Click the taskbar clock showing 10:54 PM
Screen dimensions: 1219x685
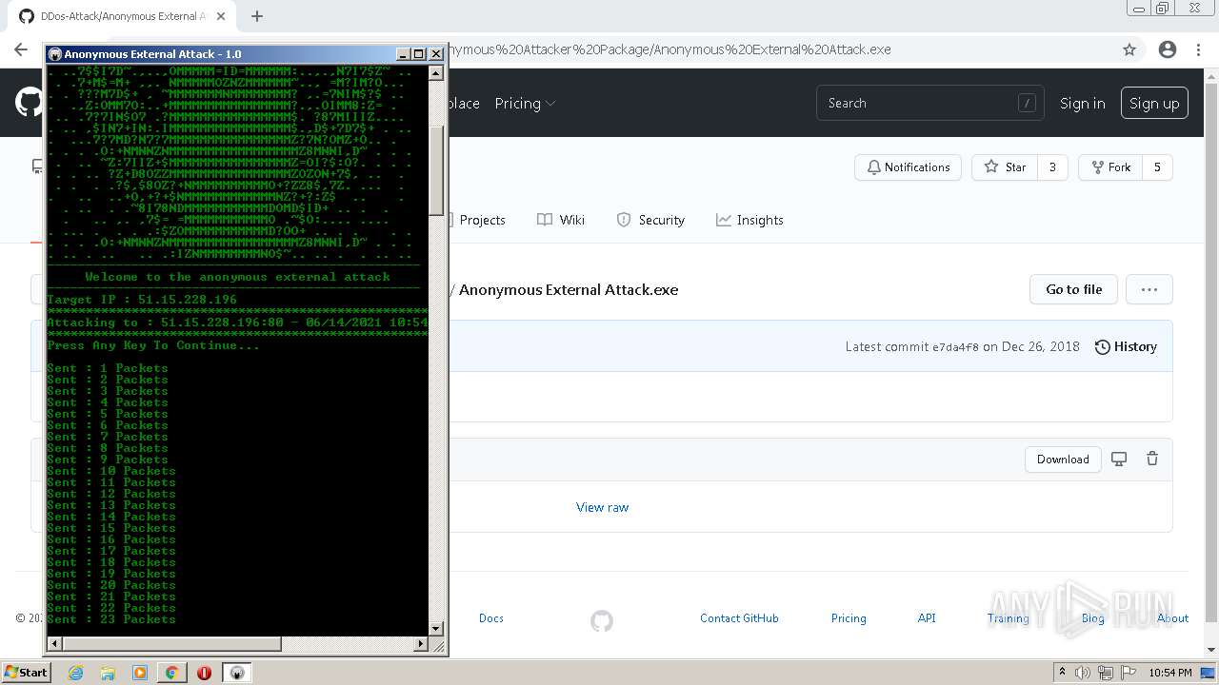click(1169, 673)
